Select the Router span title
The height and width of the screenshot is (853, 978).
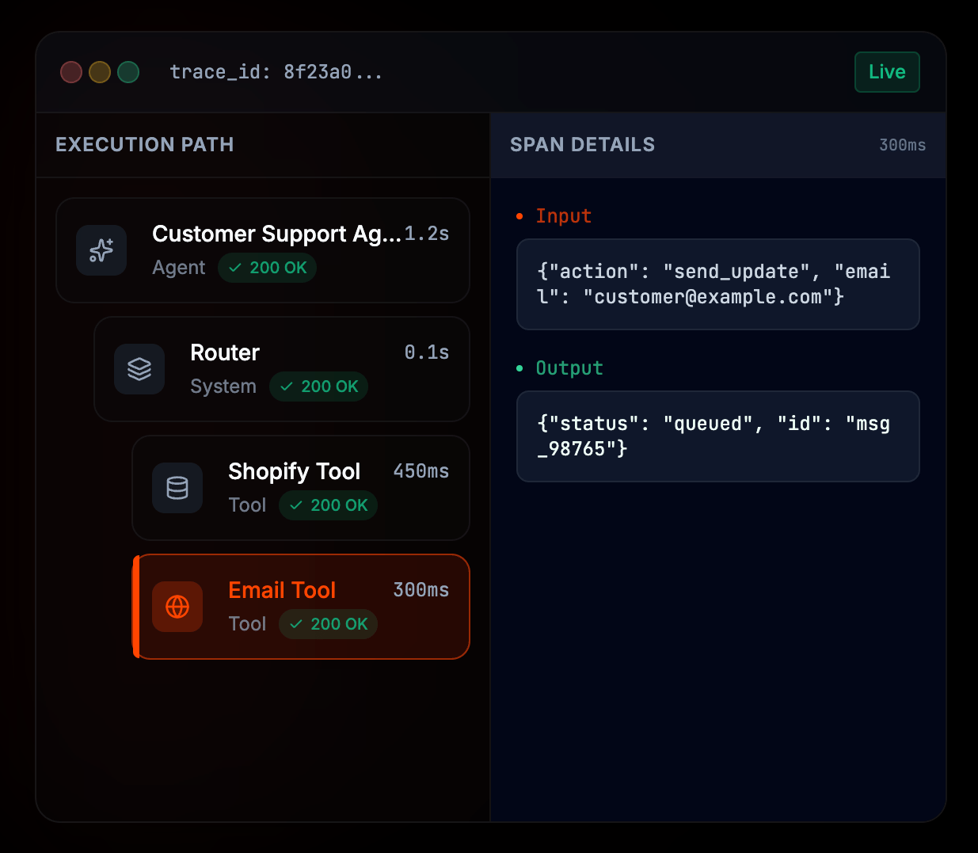coord(225,352)
